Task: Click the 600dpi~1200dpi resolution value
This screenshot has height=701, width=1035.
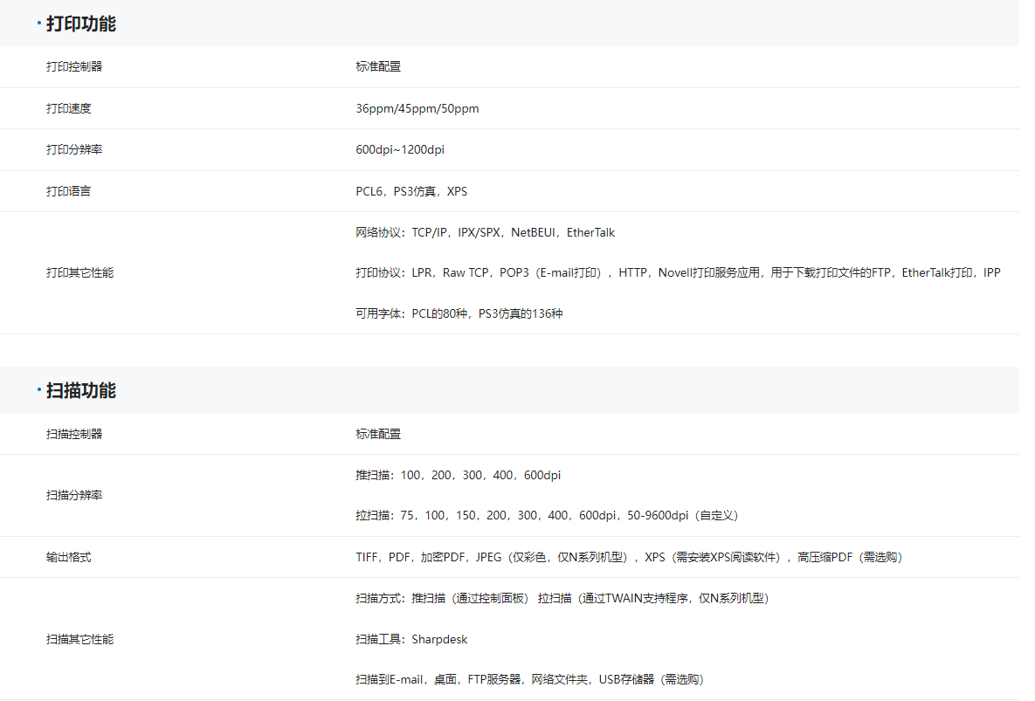Action: click(399, 149)
